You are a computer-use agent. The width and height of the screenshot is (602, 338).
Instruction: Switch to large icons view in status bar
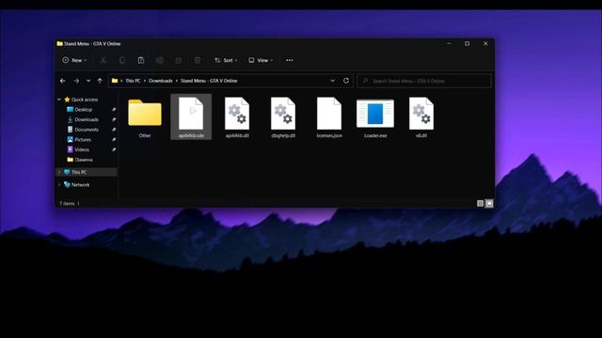pyautogui.click(x=489, y=204)
